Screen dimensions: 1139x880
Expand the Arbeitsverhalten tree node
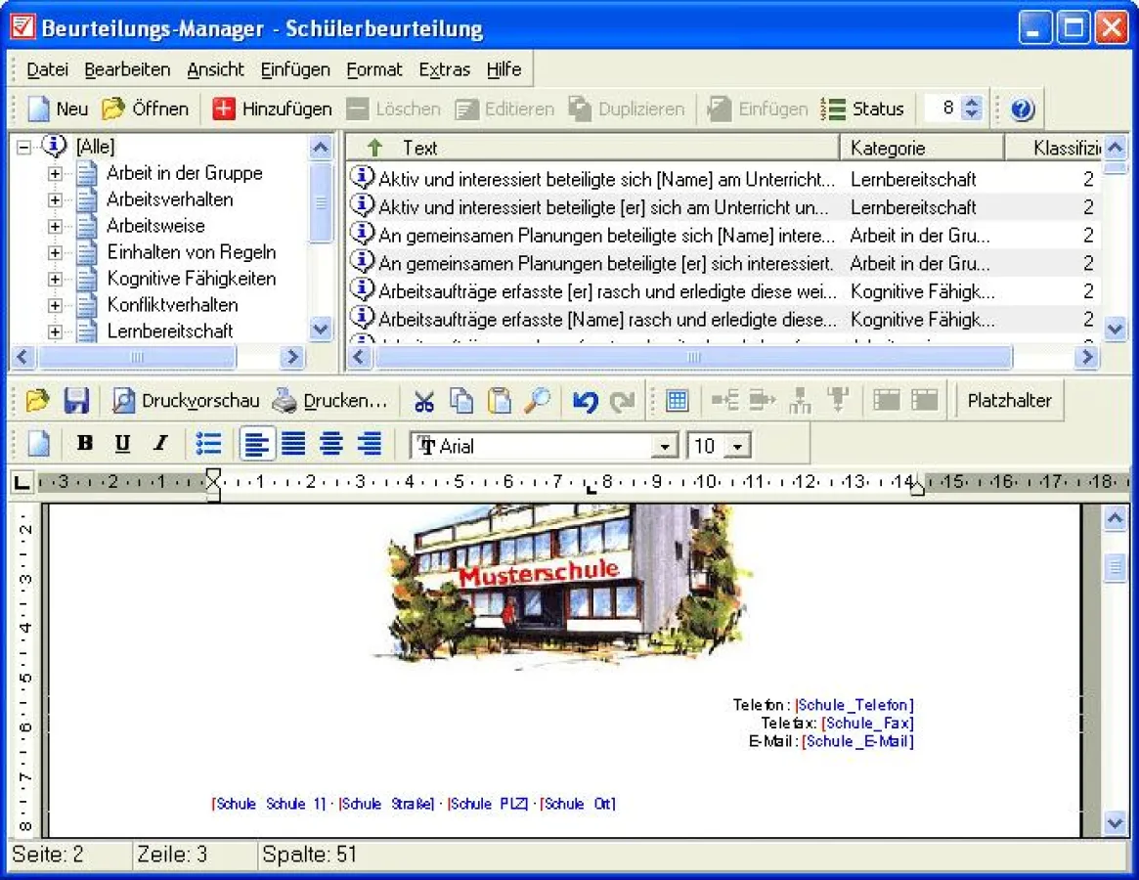pyautogui.click(x=55, y=199)
